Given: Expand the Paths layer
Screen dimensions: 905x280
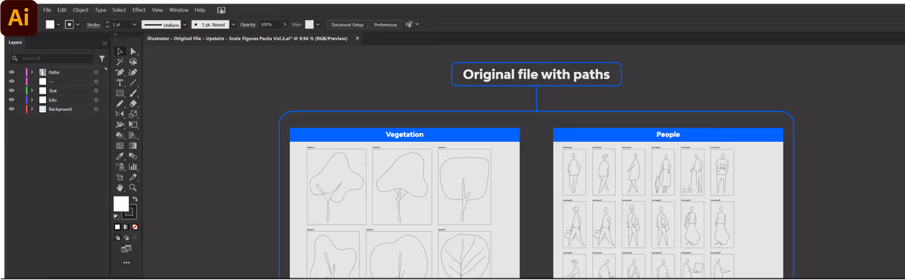Looking at the screenshot, I should click(x=32, y=72).
